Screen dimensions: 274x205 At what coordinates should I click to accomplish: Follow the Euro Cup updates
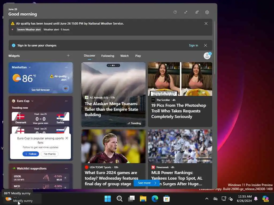[x=31, y=154]
